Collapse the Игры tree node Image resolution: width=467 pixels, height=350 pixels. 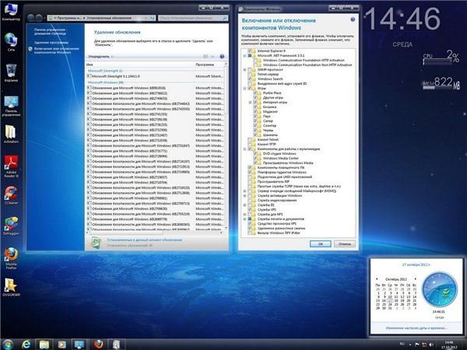point(244,89)
